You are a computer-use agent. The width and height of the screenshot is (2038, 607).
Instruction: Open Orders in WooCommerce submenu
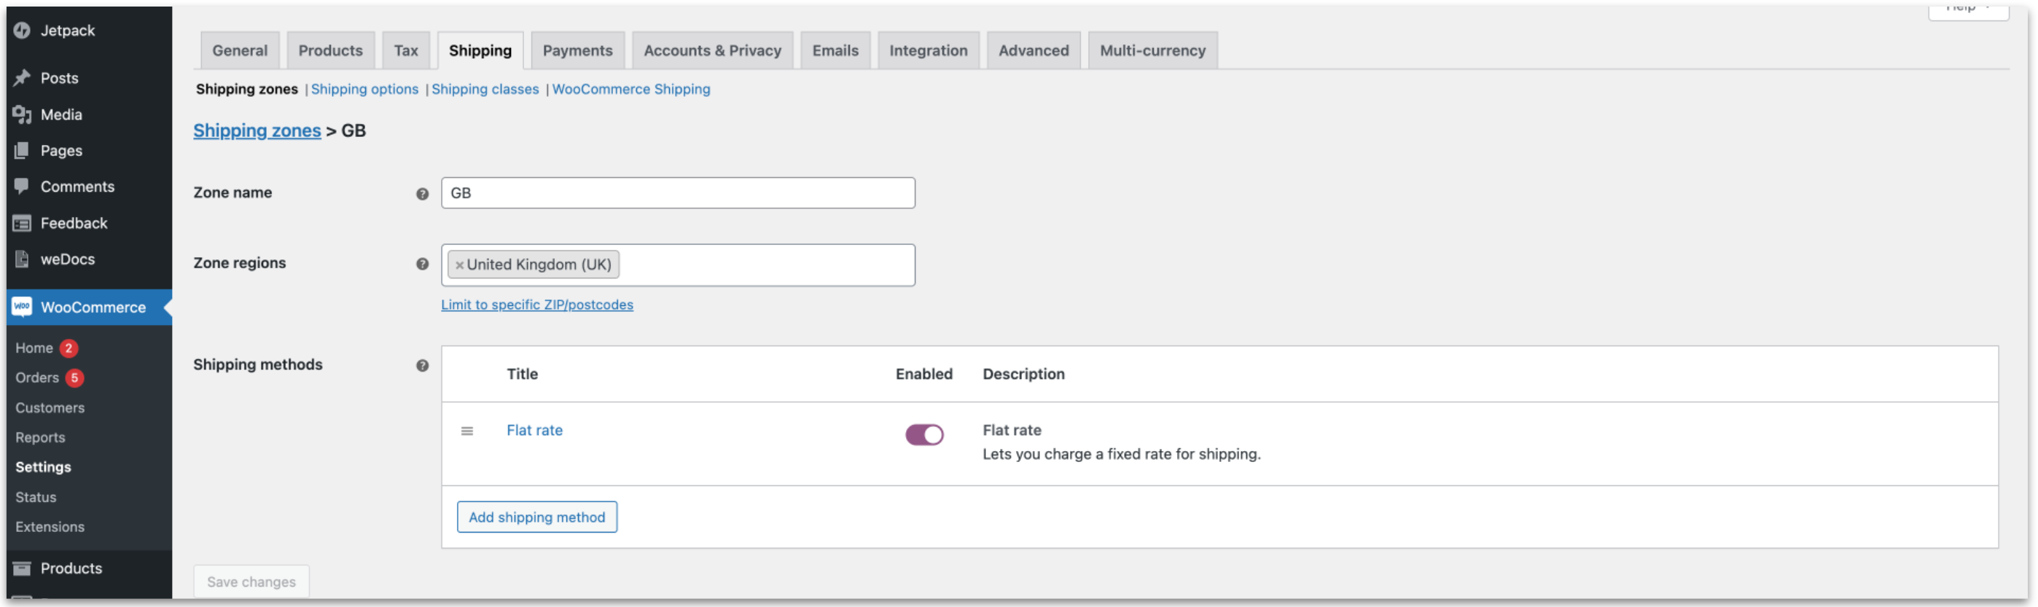(37, 377)
